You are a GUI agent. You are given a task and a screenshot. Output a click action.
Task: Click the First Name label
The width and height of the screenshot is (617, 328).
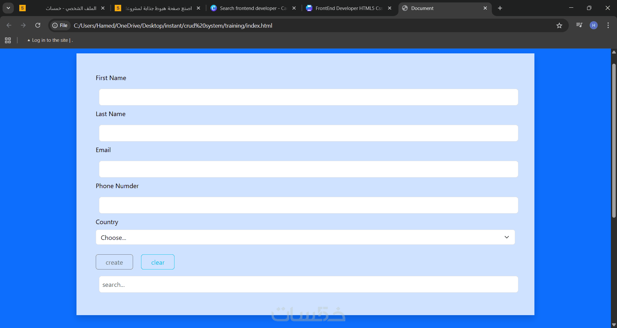point(111,78)
